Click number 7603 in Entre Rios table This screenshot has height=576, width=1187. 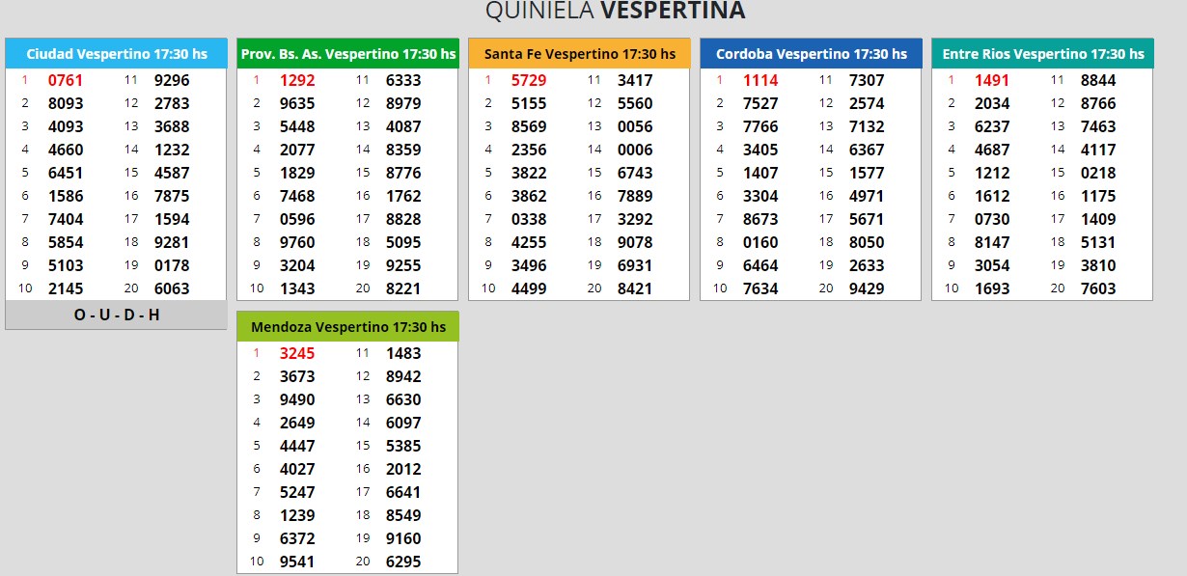coord(1098,288)
